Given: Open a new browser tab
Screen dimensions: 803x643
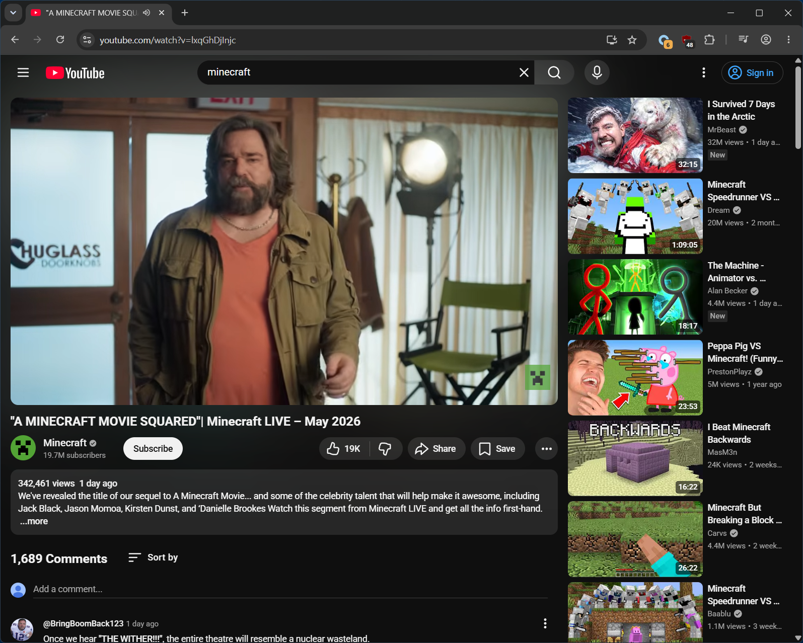Looking at the screenshot, I should (x=185, y=13).
